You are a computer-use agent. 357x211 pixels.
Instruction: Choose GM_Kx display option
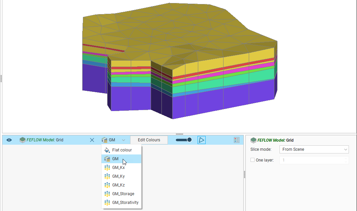click(x=118, y=168)
